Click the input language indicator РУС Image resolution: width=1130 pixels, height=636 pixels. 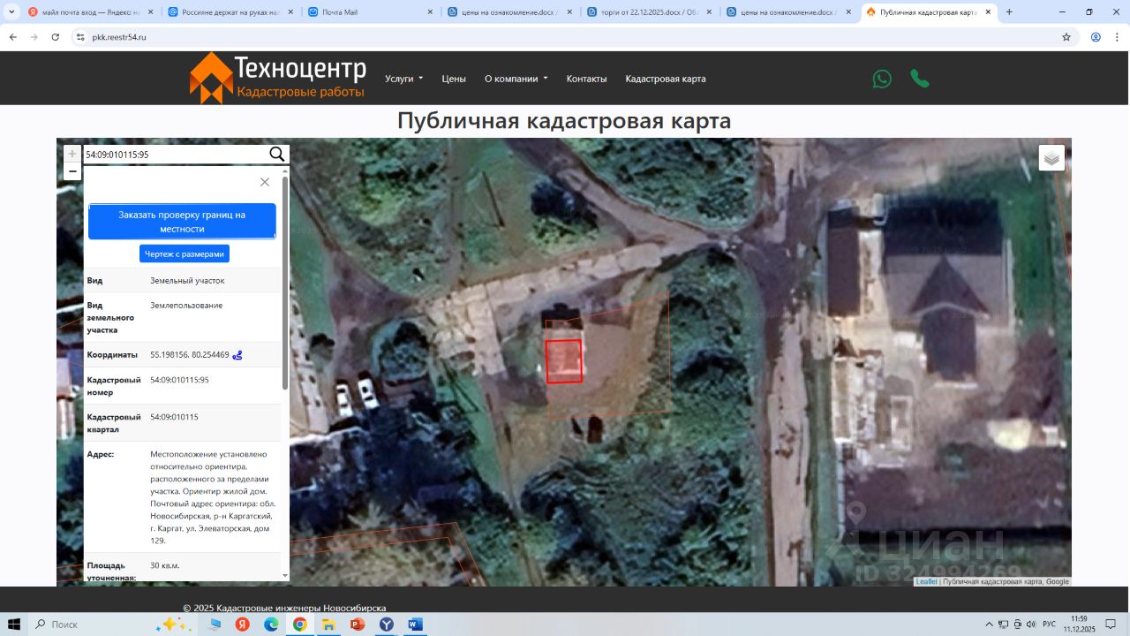pyautogui.click(x=1050, y=625)
